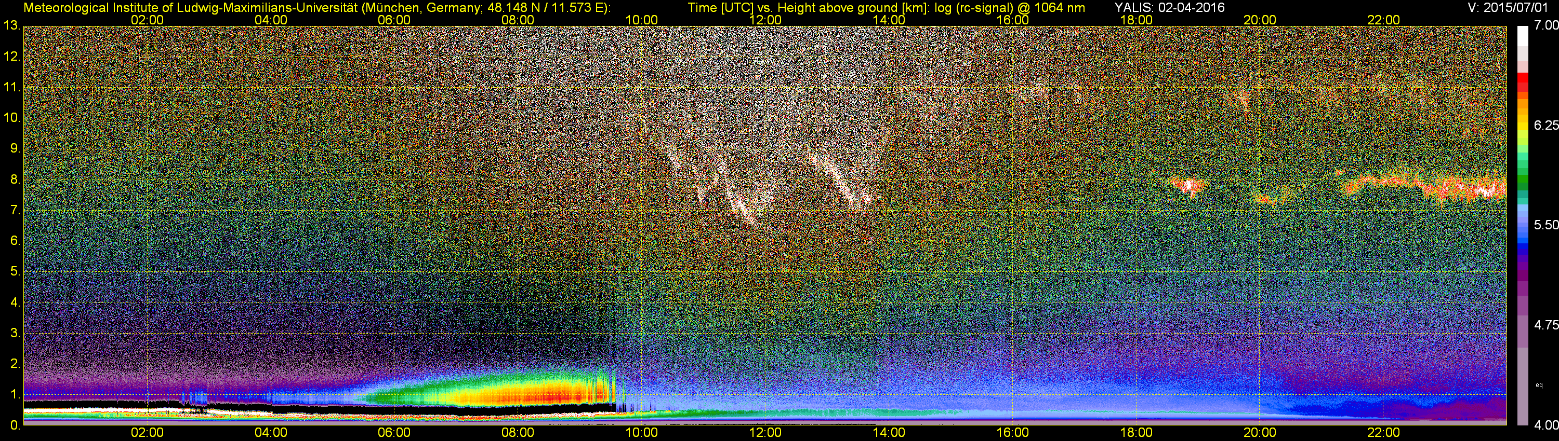Pick the red segment of the colorbar

[x=1522, y=81]
